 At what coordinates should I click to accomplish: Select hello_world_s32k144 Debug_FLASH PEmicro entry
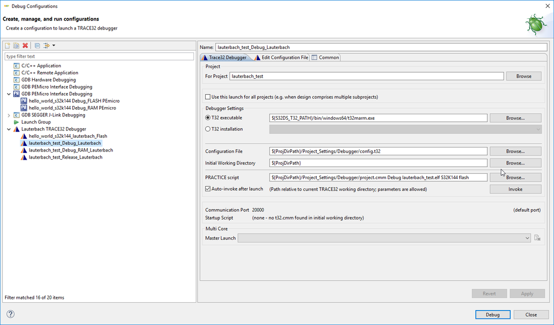(x=74, y=101)
